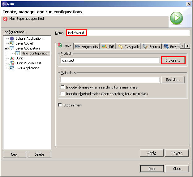Image resolution: width=193 pixels, height=177 pixels.
Task: Click the JUnit configuration type icon
Action: [x=12, y=58]
